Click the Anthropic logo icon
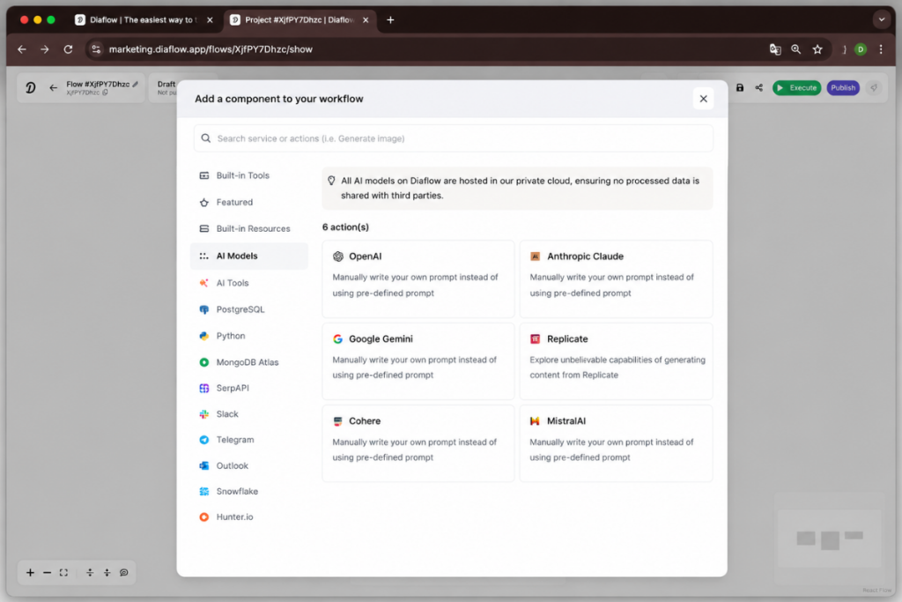Viewport: 902px width, 602px height. point(535,256)
